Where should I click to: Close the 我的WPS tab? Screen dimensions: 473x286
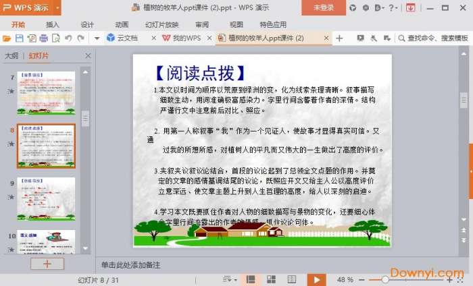pos(209,38)
